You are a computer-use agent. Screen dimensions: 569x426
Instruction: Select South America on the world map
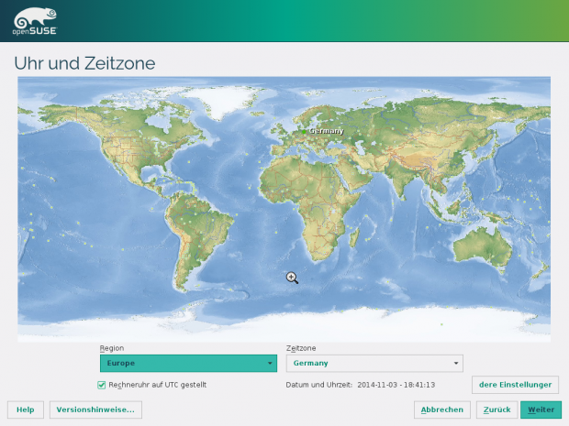[x=204, y=229]
